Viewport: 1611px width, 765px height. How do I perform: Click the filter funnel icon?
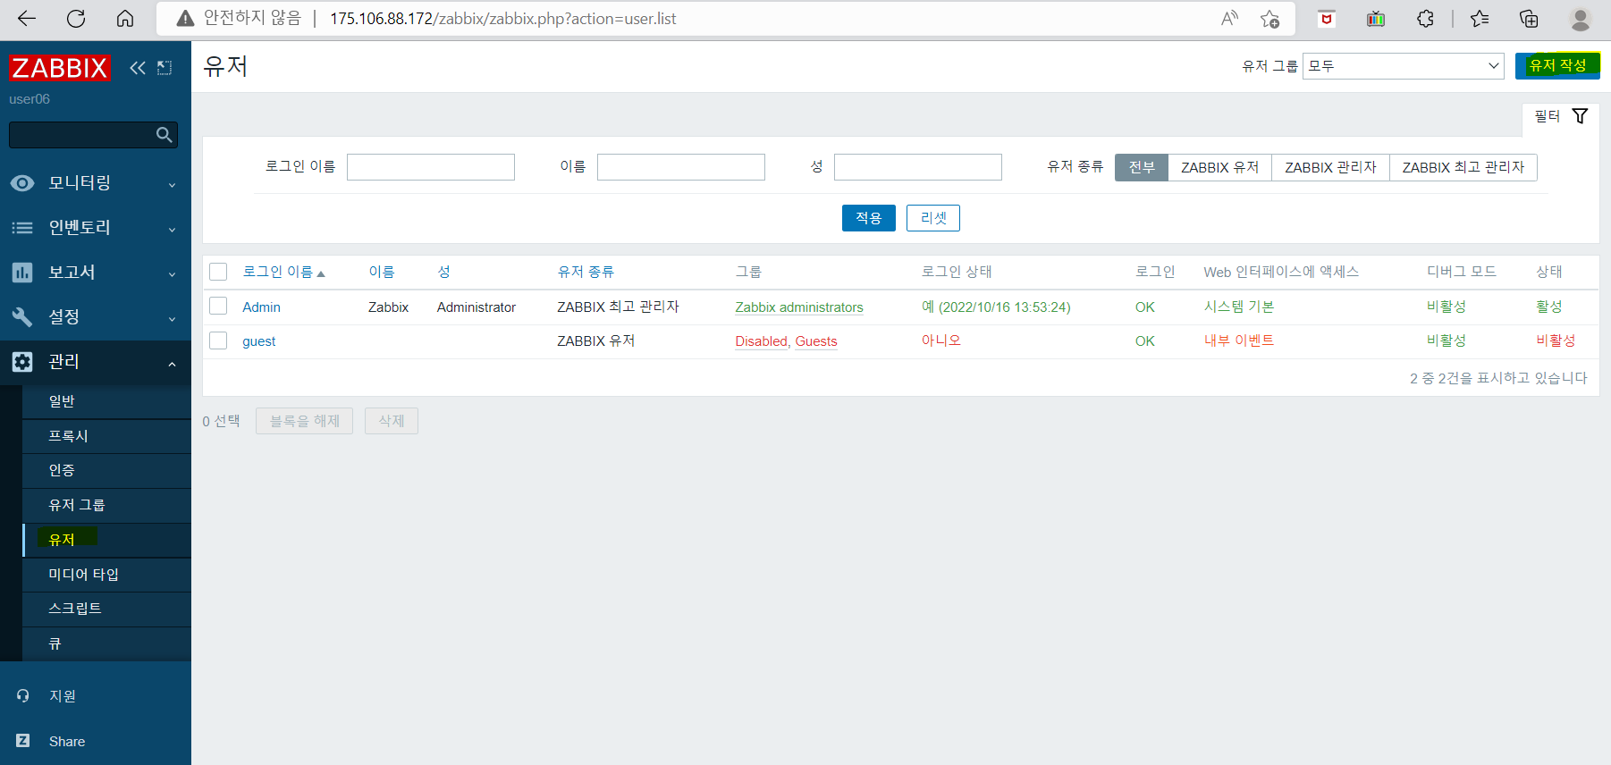pos(1580,116)
